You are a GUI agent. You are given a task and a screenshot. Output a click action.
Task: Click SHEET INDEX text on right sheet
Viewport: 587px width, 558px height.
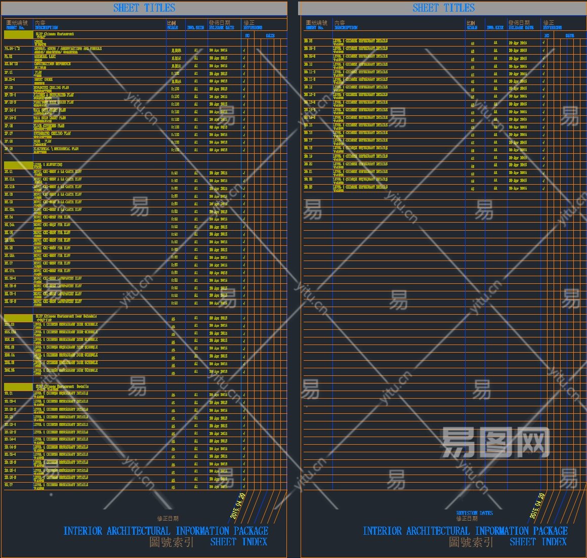[538, 542]
